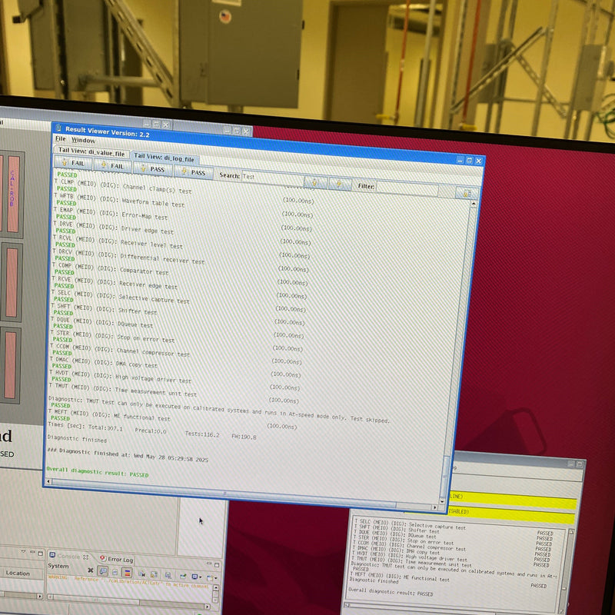This screenshot has height=615, width=615.
Task: Click the Result Viewer horizontal scrollbar thumb
Action: (x=224, y=494)
